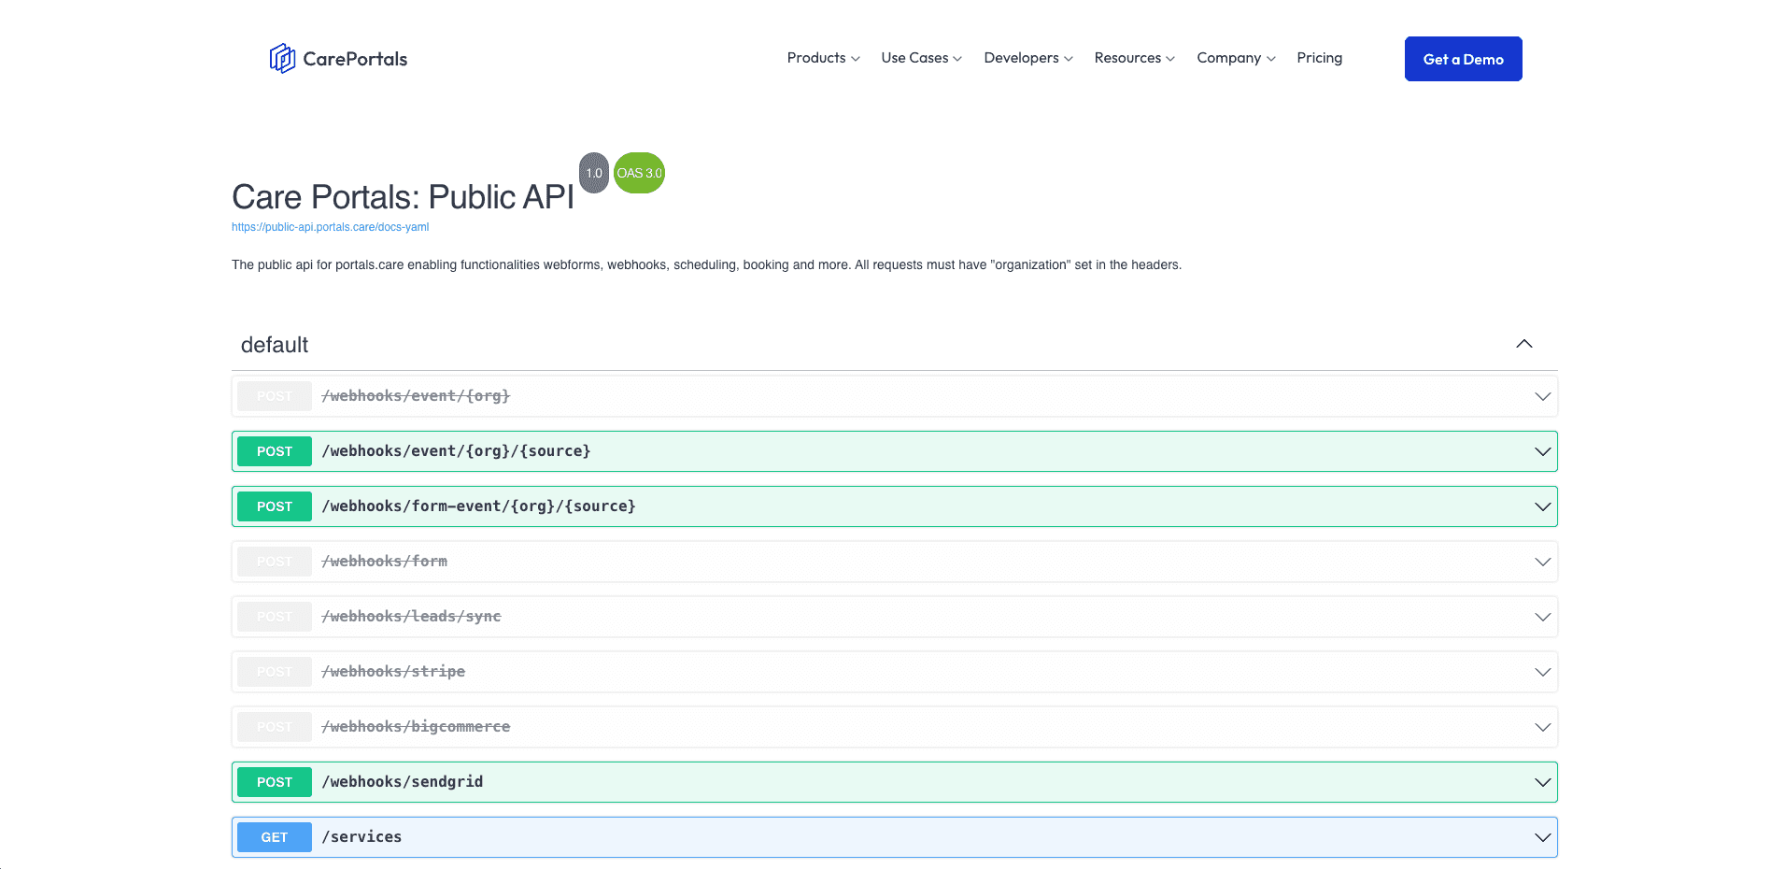Screen dimensions: 1785x869
Task: Open the deprecated /webhooks/leads/sync path
Action: tap(411, 617)
